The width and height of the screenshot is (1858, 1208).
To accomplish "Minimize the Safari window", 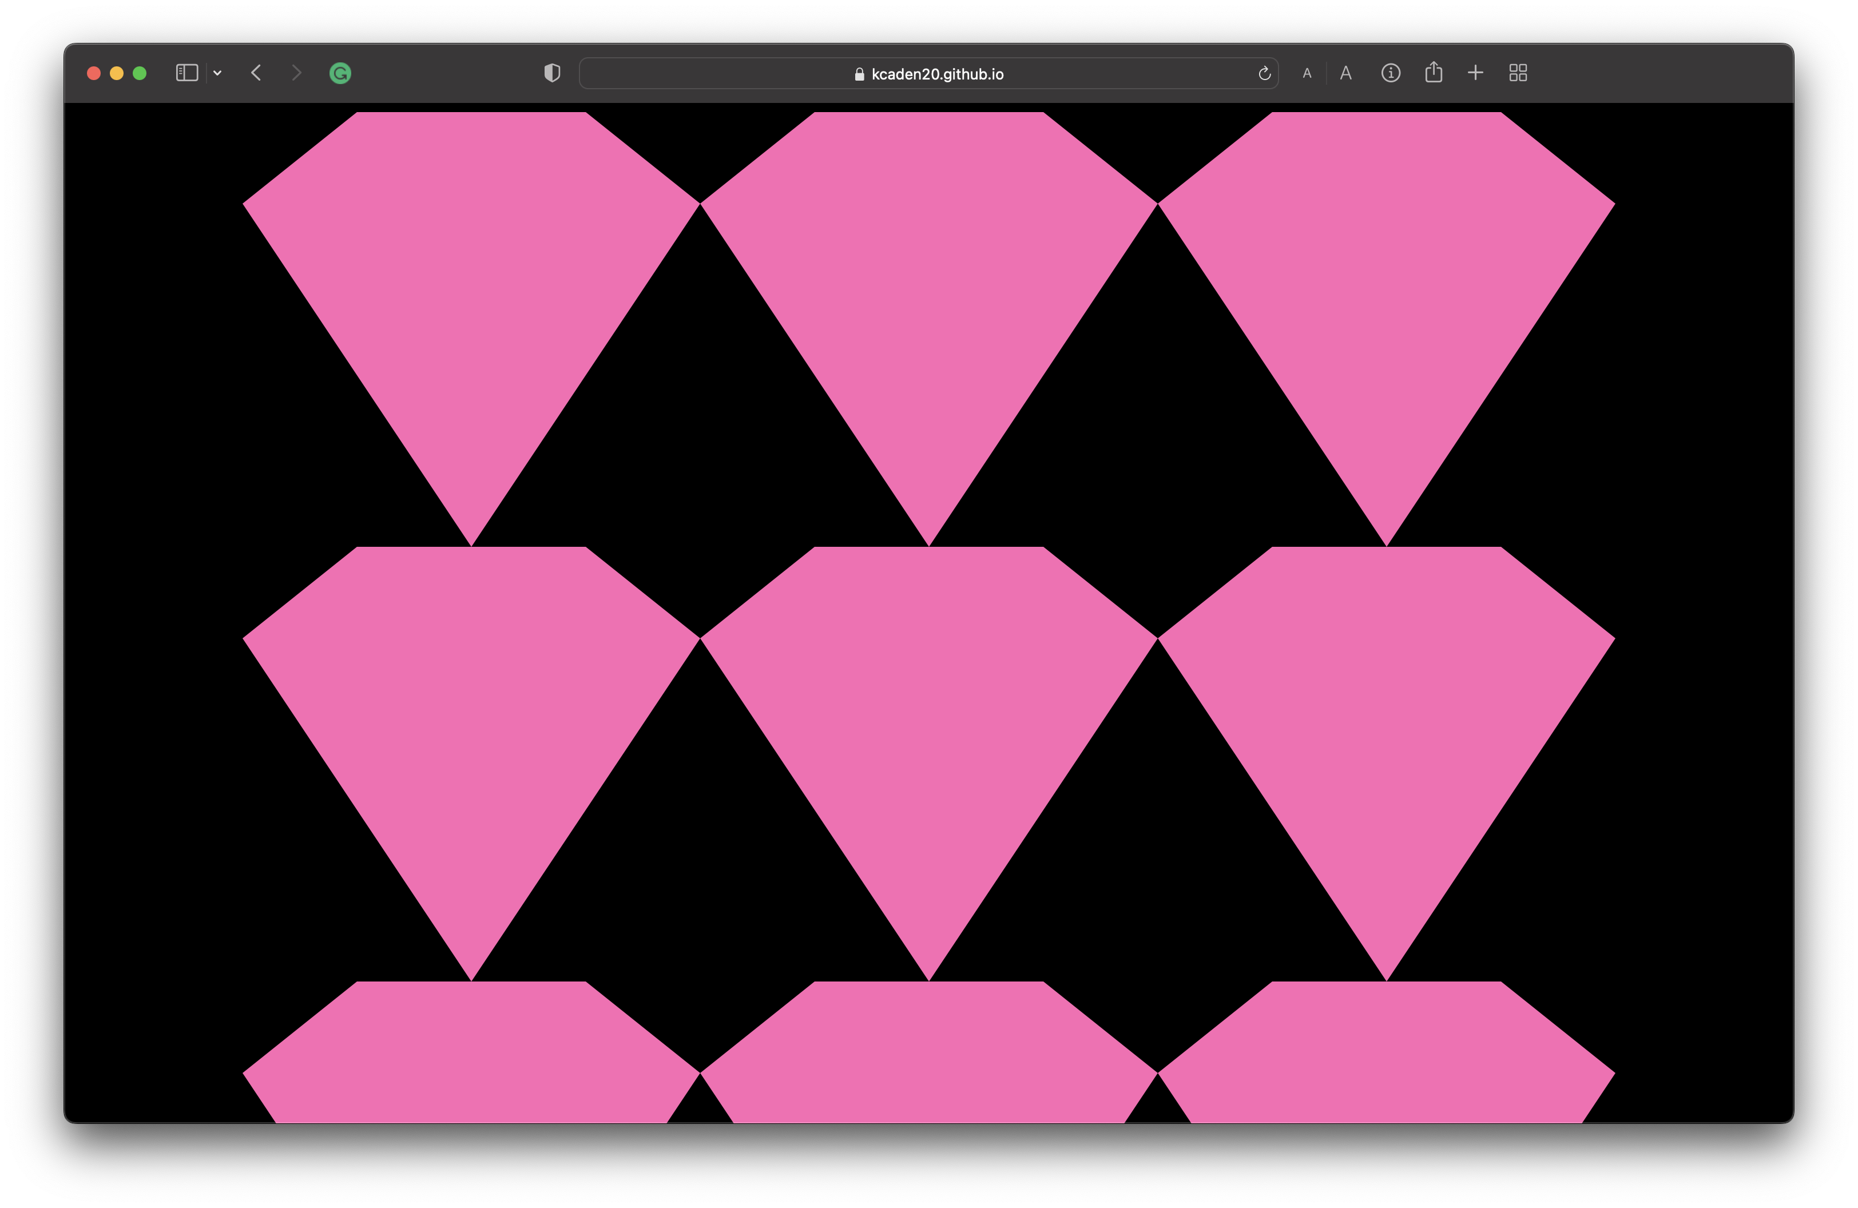I will click(117, 73).
